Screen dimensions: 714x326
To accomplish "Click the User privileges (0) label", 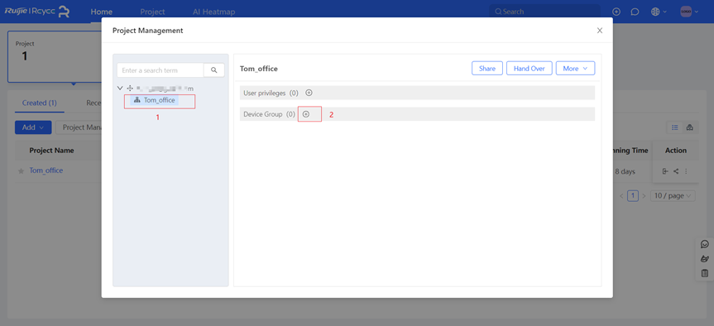I will pyautogui.click(x=271, y=93).
